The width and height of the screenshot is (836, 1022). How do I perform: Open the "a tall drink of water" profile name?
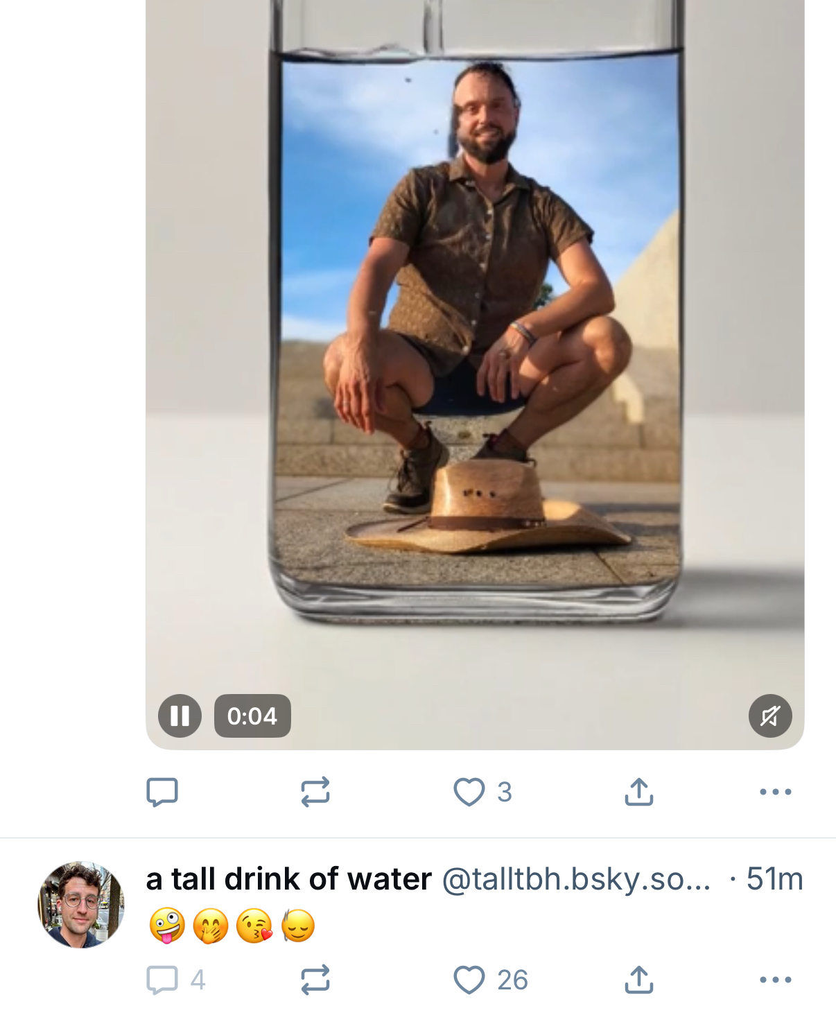(x=288, y=879)
